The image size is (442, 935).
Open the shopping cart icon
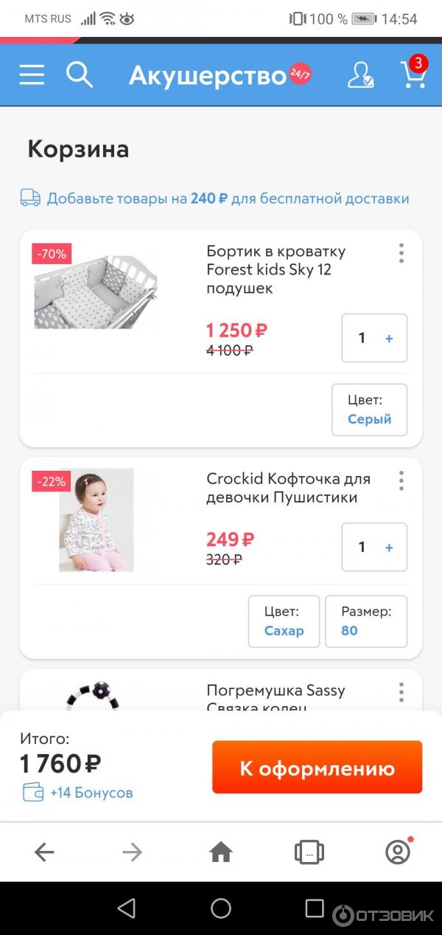pos(413,75)
